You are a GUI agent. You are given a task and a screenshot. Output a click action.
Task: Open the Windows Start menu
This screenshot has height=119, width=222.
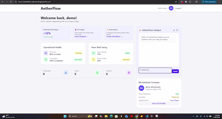[x=65, y=116]
